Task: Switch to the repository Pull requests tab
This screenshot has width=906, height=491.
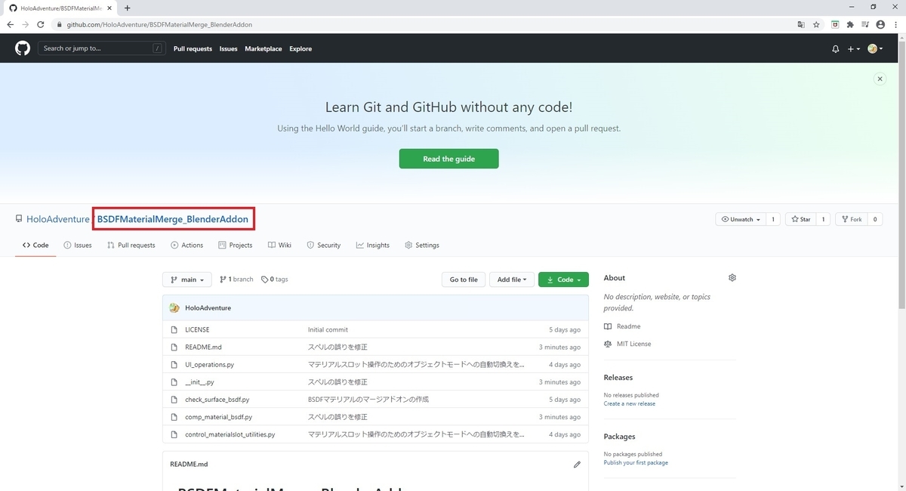Action: tap(131, 246)
